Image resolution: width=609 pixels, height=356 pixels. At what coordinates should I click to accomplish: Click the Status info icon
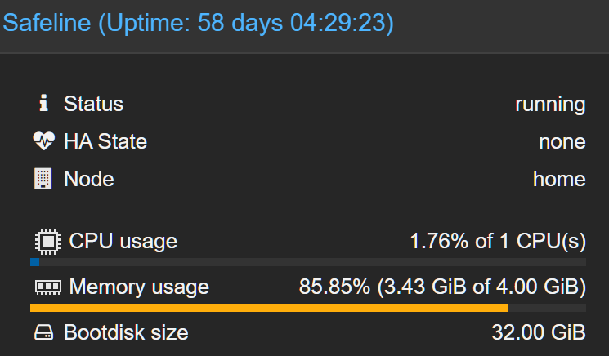43,103
